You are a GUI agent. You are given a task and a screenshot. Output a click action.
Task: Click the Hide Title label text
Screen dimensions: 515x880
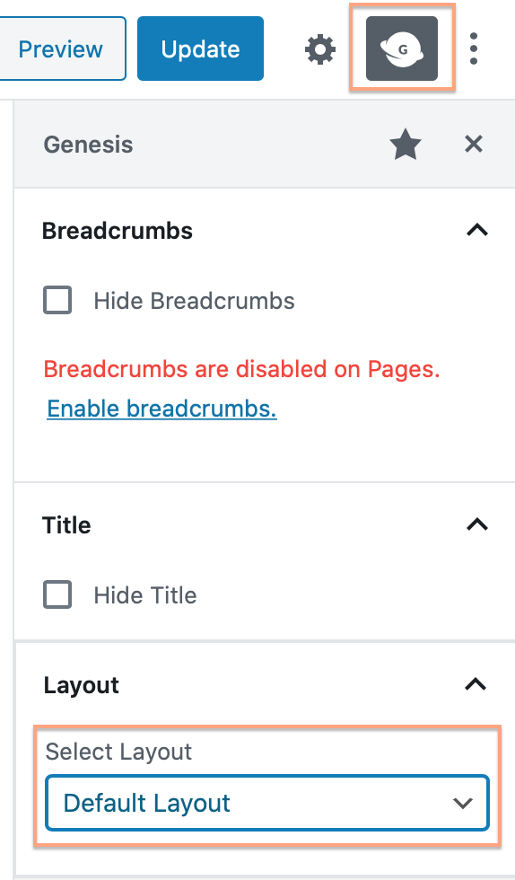pyautogui.click(x=145, y=595)
